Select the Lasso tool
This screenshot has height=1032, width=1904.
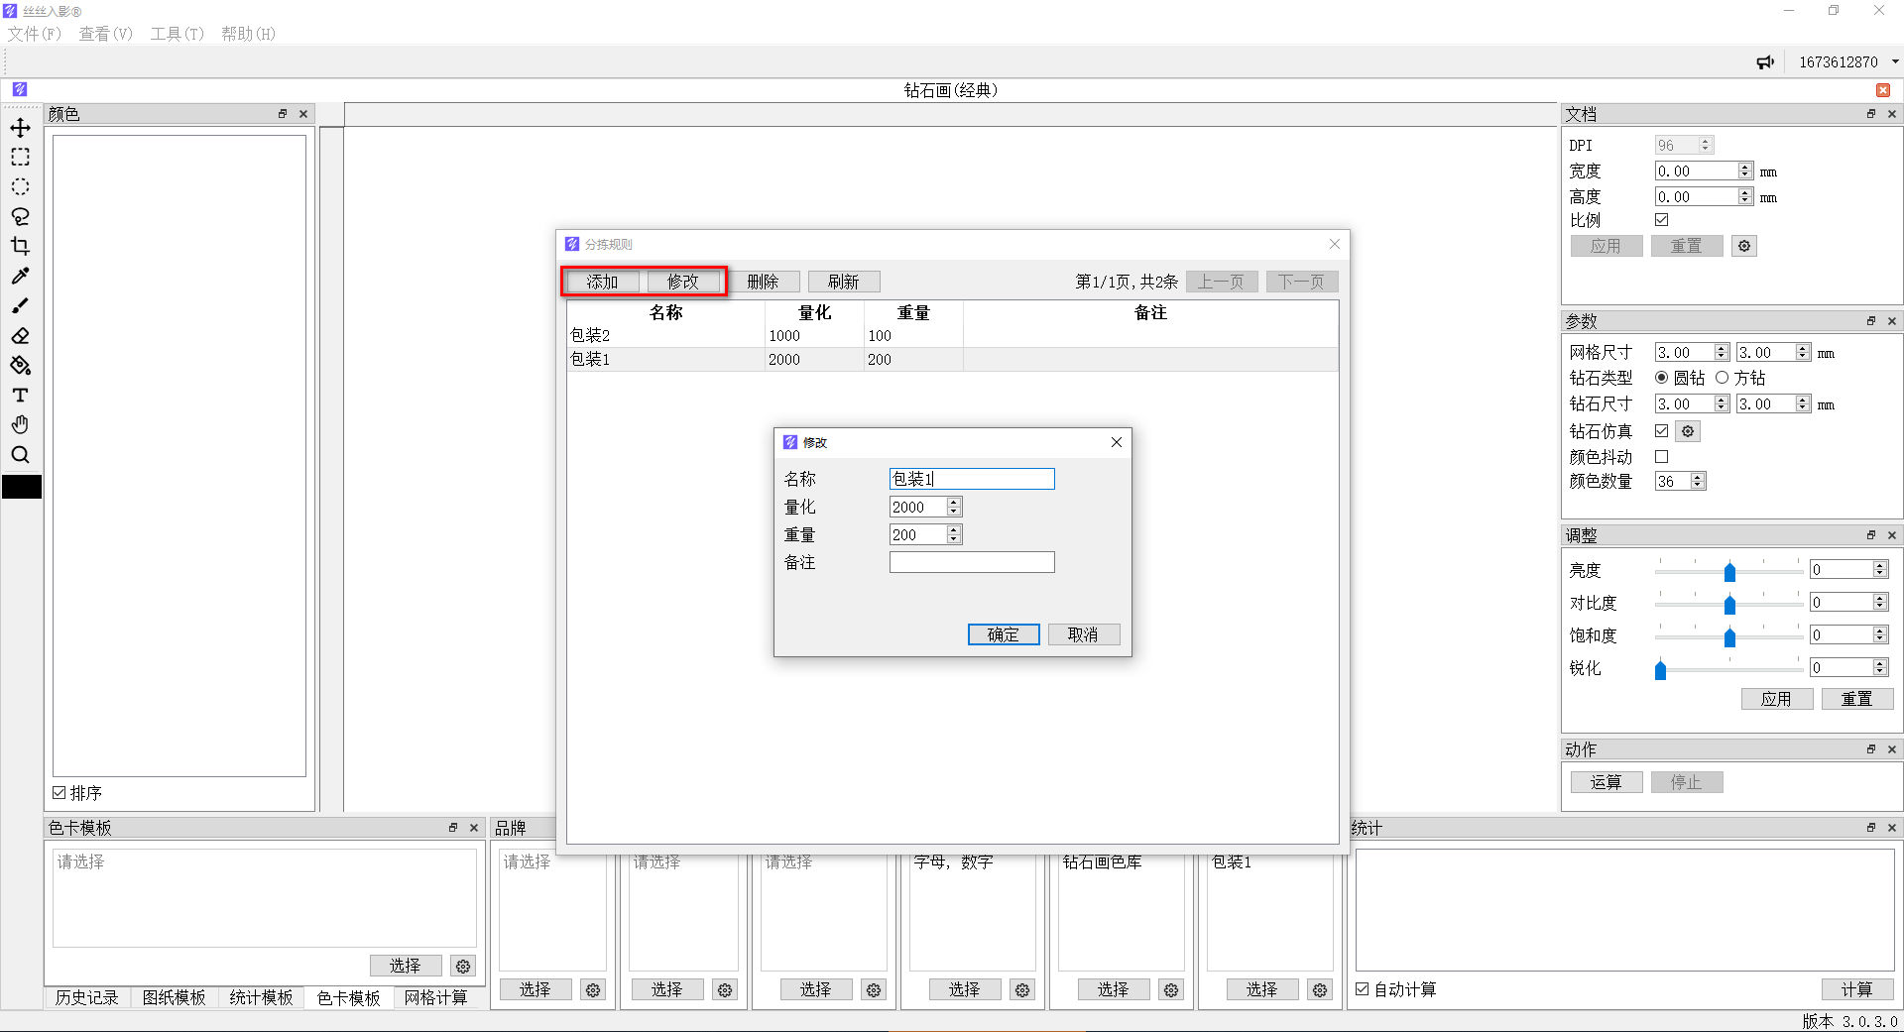coord(20,217)
